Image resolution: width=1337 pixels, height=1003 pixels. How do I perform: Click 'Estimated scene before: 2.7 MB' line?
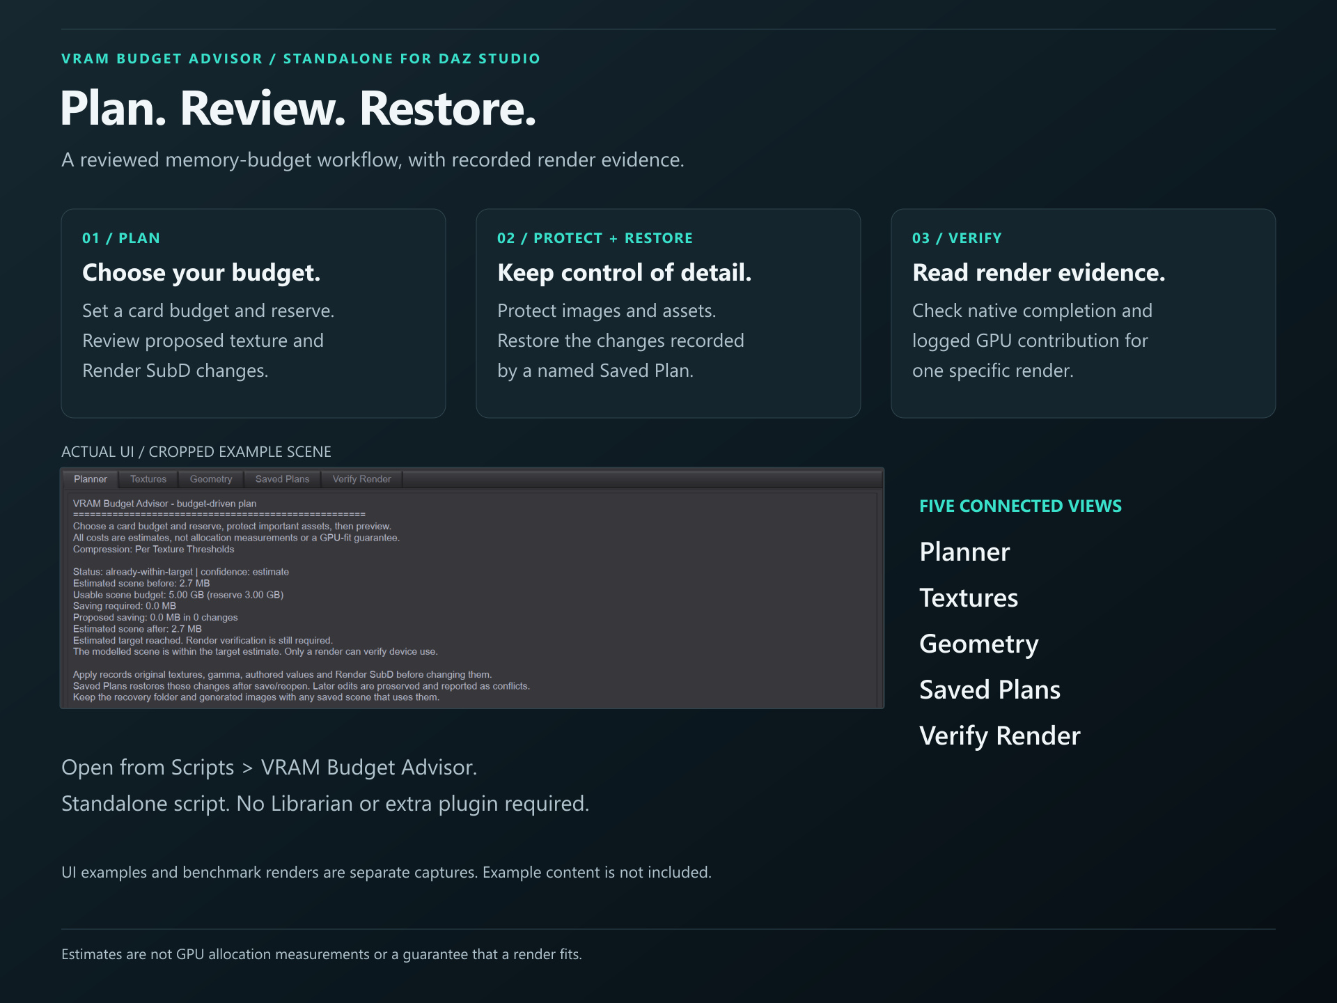(141, 584)
